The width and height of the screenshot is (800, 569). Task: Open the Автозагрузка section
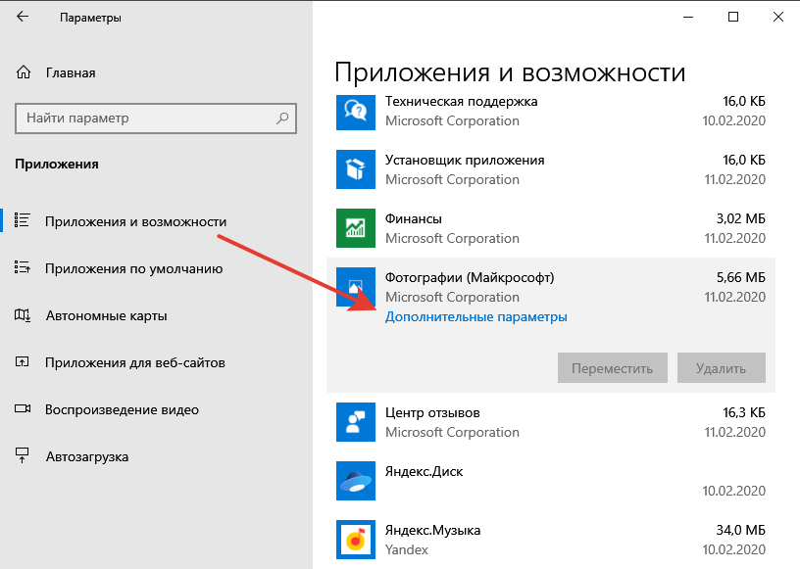pyautogui.click(x=87, y=456)
